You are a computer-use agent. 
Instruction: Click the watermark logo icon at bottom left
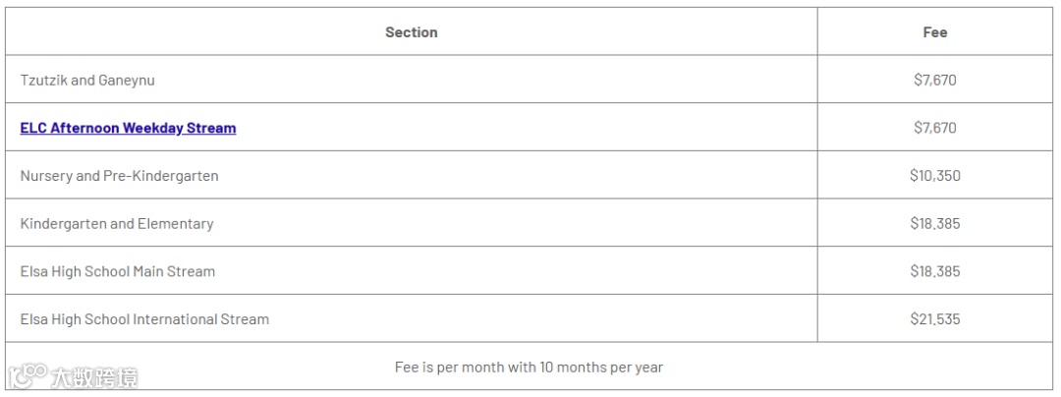click(x=28, y=376)
